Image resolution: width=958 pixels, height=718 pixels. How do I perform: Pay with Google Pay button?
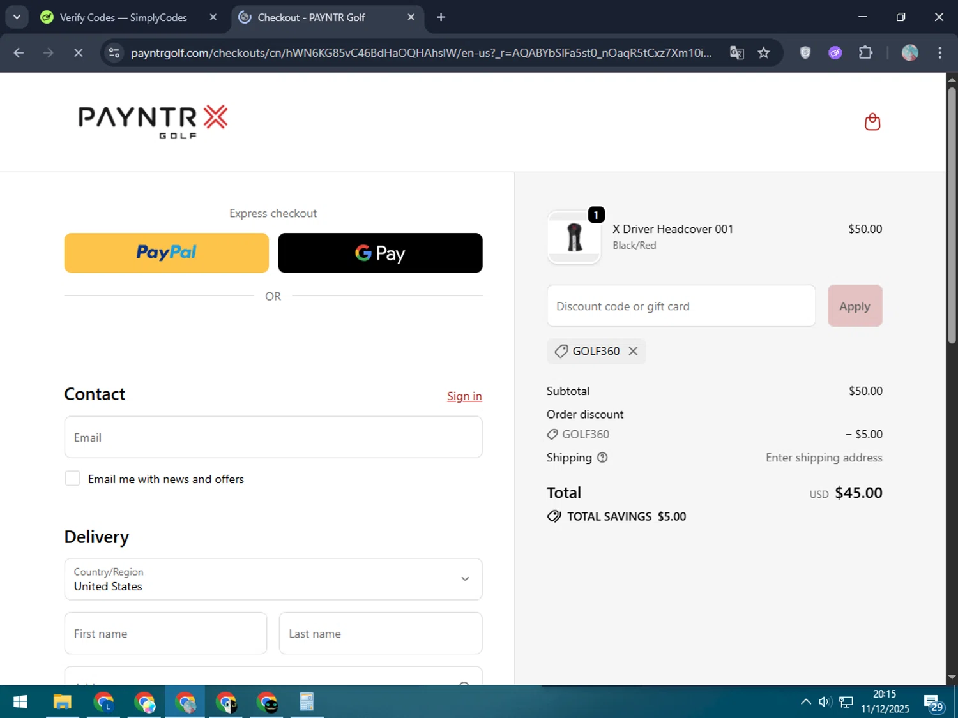380,253
